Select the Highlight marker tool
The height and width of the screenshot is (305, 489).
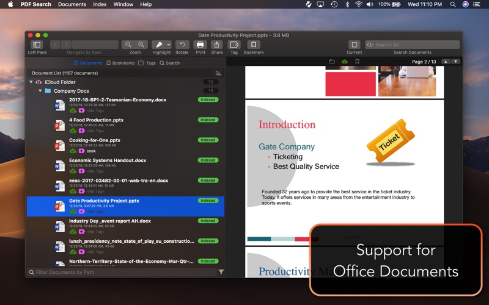(159, 45)
